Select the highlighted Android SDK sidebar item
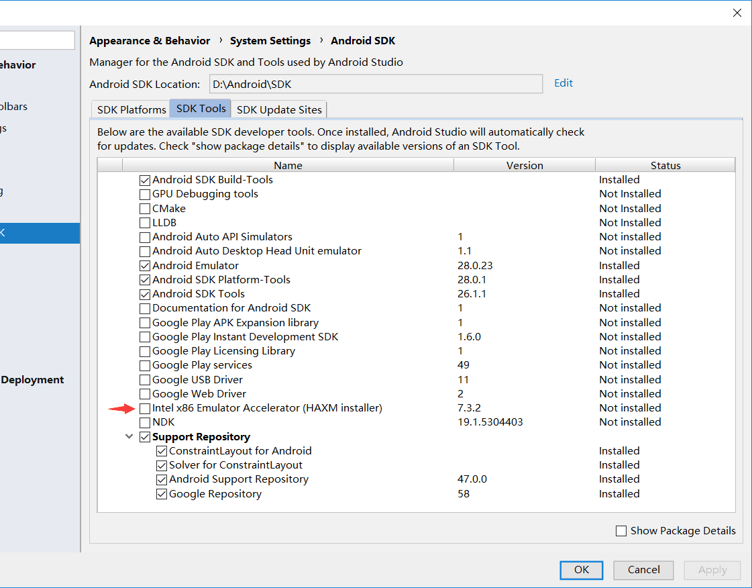 tap(40, 234)
